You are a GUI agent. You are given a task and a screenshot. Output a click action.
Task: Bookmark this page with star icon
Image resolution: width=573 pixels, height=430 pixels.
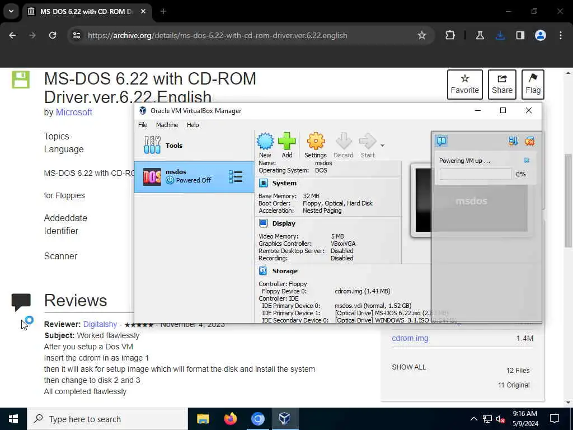(x=422, y=35)
